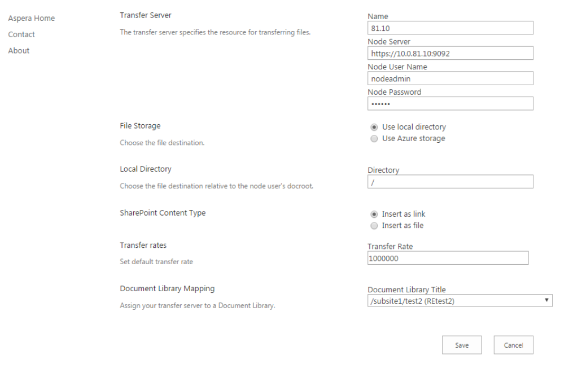
Task: Click the SharePoint Content Type heading
Action: point(163,213)
